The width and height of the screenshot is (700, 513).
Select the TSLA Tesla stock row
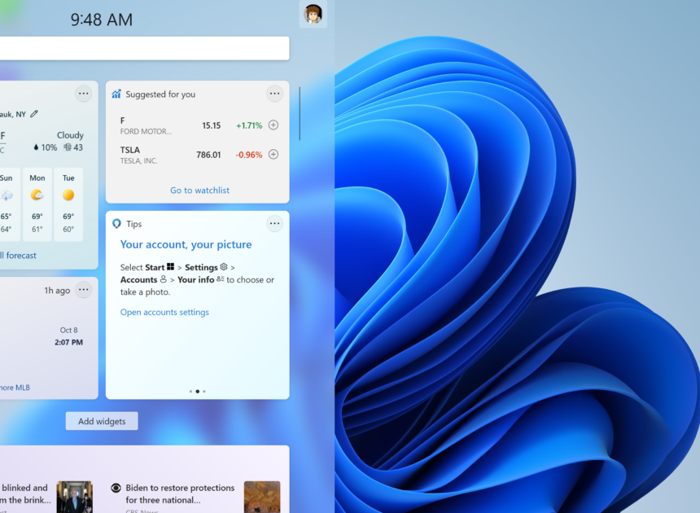click(199, 155)
